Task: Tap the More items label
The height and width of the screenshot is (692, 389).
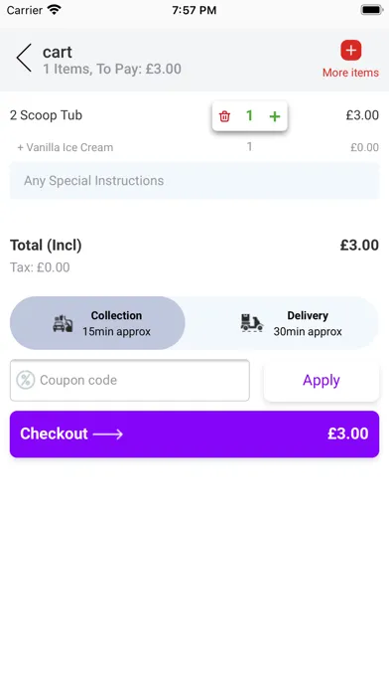Action: point(350,73)
